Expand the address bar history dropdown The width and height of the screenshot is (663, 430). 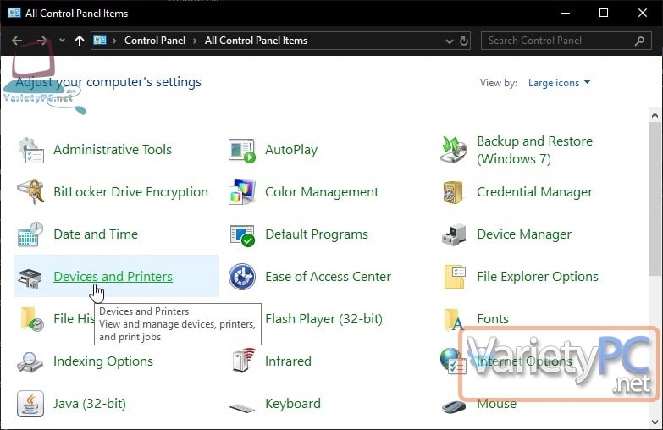450,41
